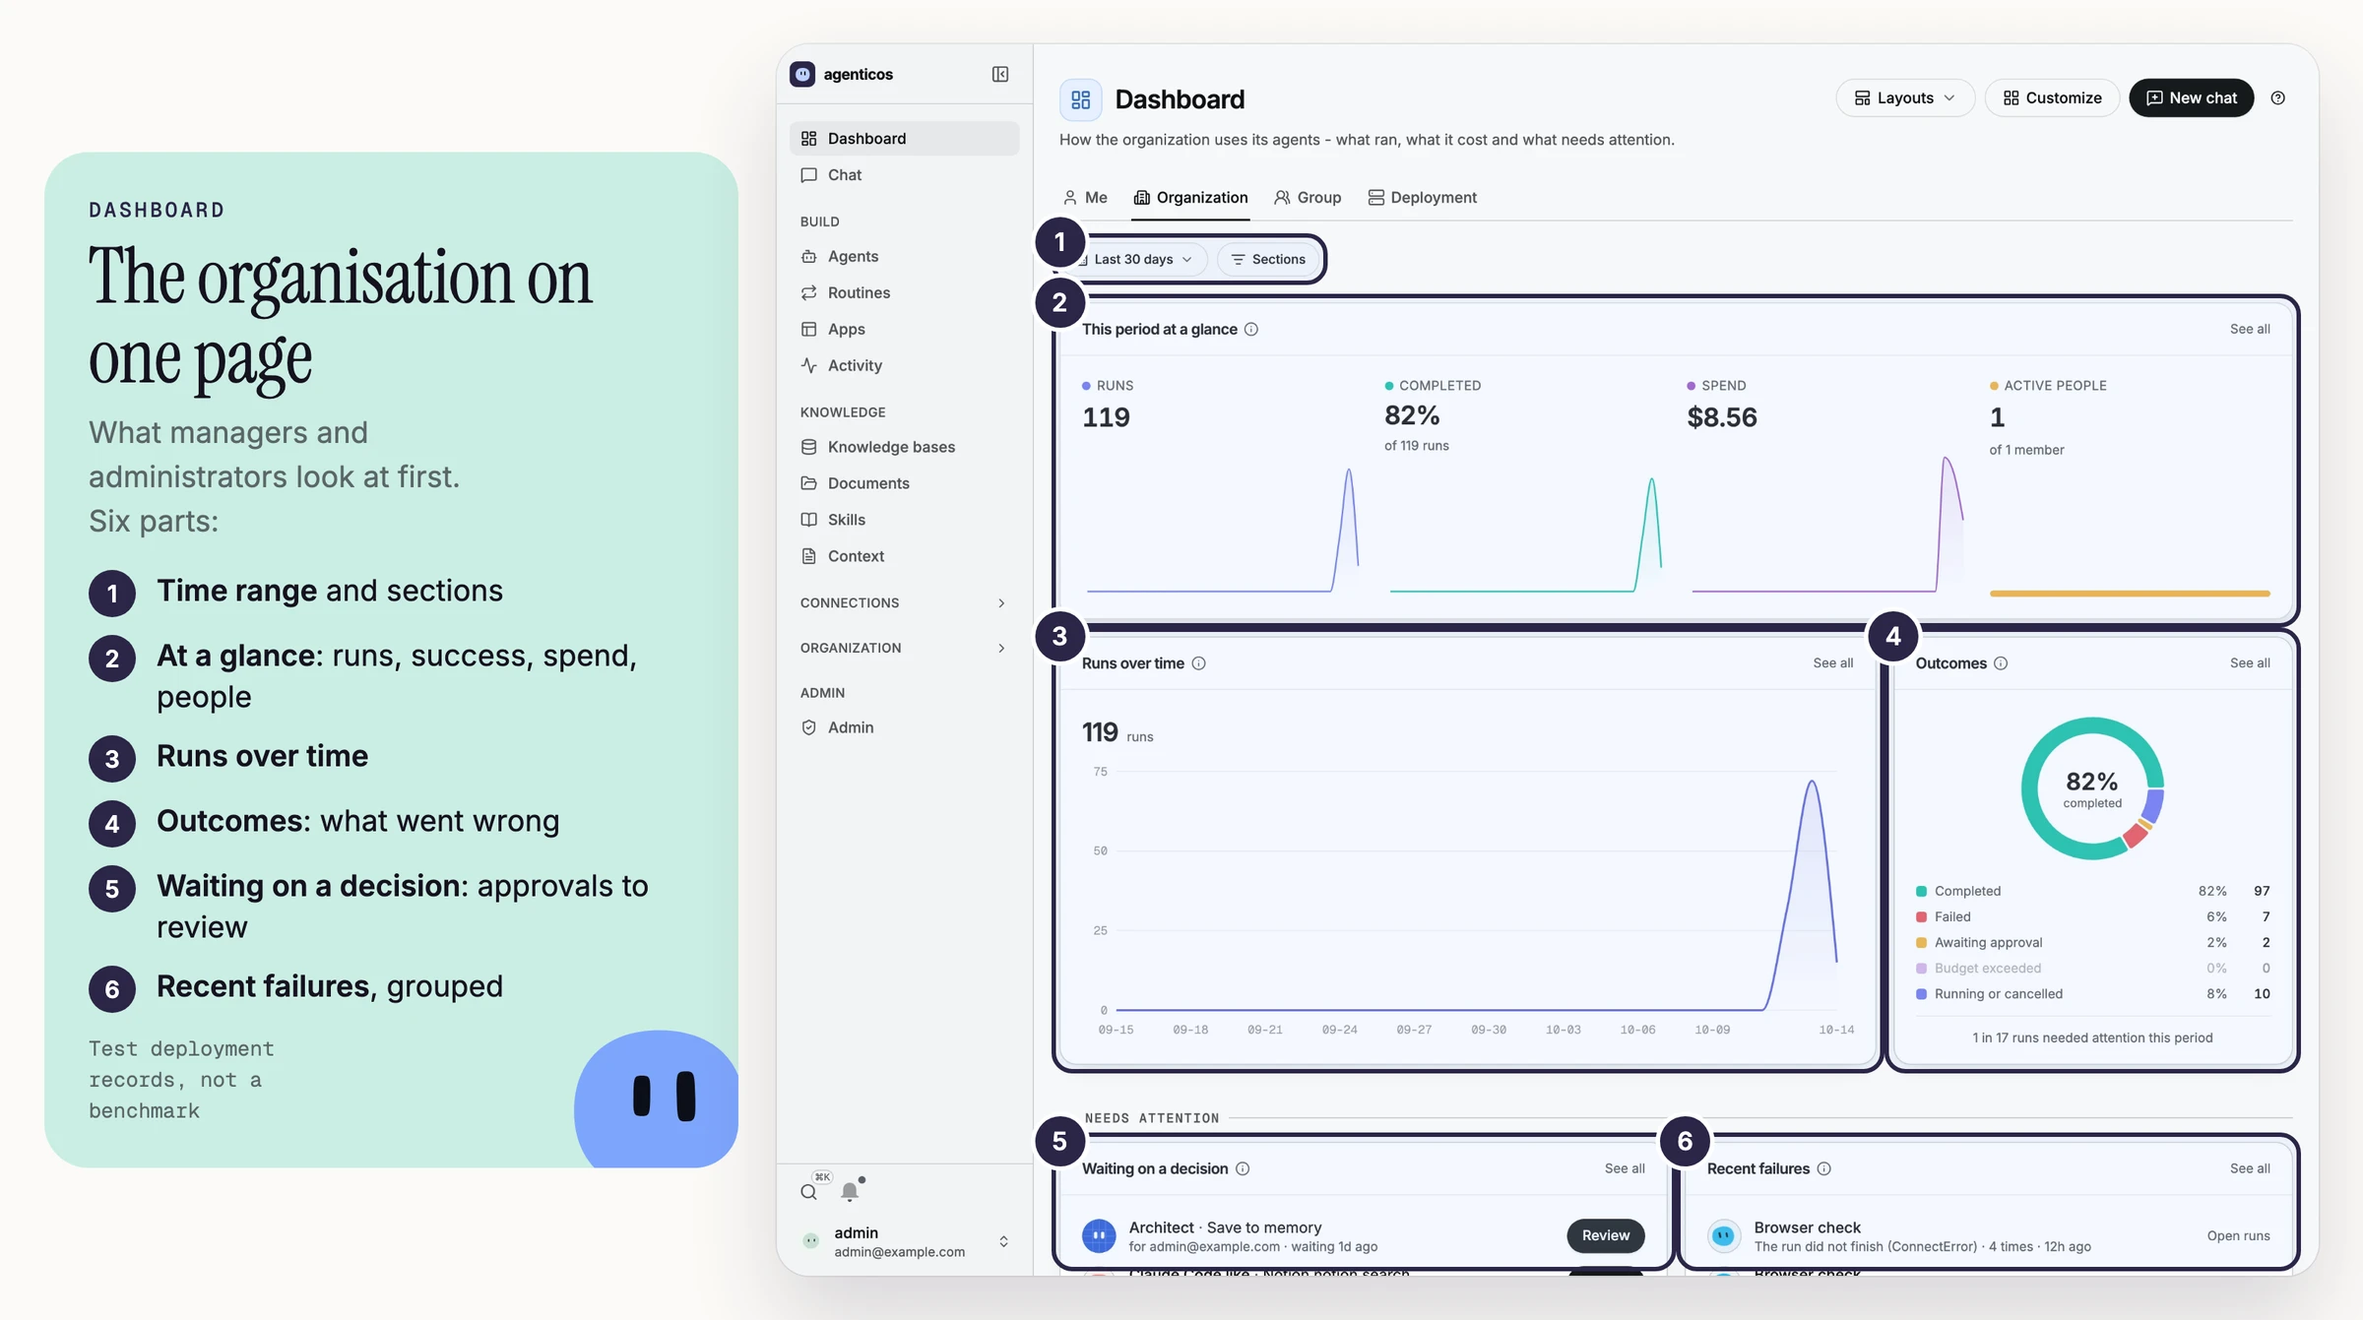
Task: Open Agents in the sidebar
Action: coord(904,256)
